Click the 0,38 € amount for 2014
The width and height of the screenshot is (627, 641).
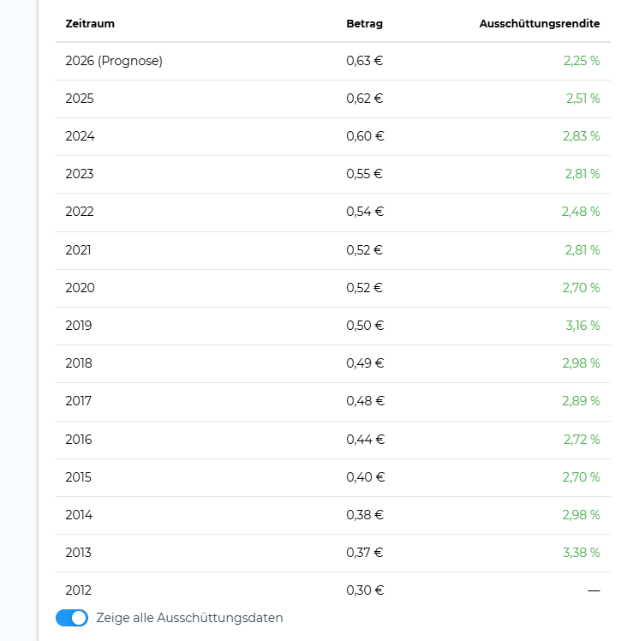pos(365,515)
